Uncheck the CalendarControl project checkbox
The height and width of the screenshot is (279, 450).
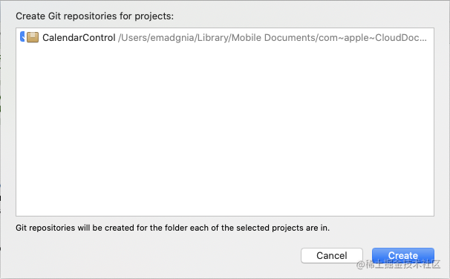(22, 36)
